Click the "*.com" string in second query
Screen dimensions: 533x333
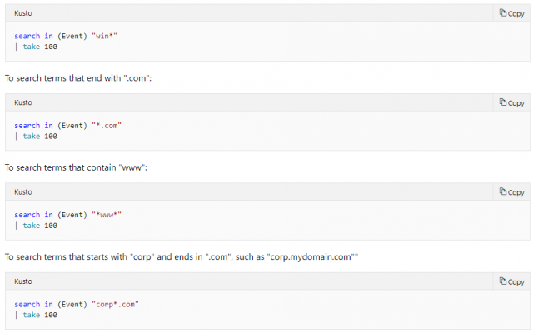click(107, 126)
